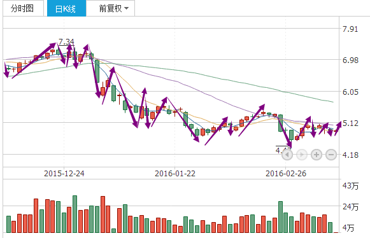Image resolution: width=370 pixels, height=238 pixels.
Task: Click the dropdown arrow beside 前复权
Action: 127,8
